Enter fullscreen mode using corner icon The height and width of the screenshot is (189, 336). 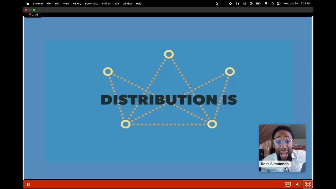pyautogui.click(x=308, y=185)
